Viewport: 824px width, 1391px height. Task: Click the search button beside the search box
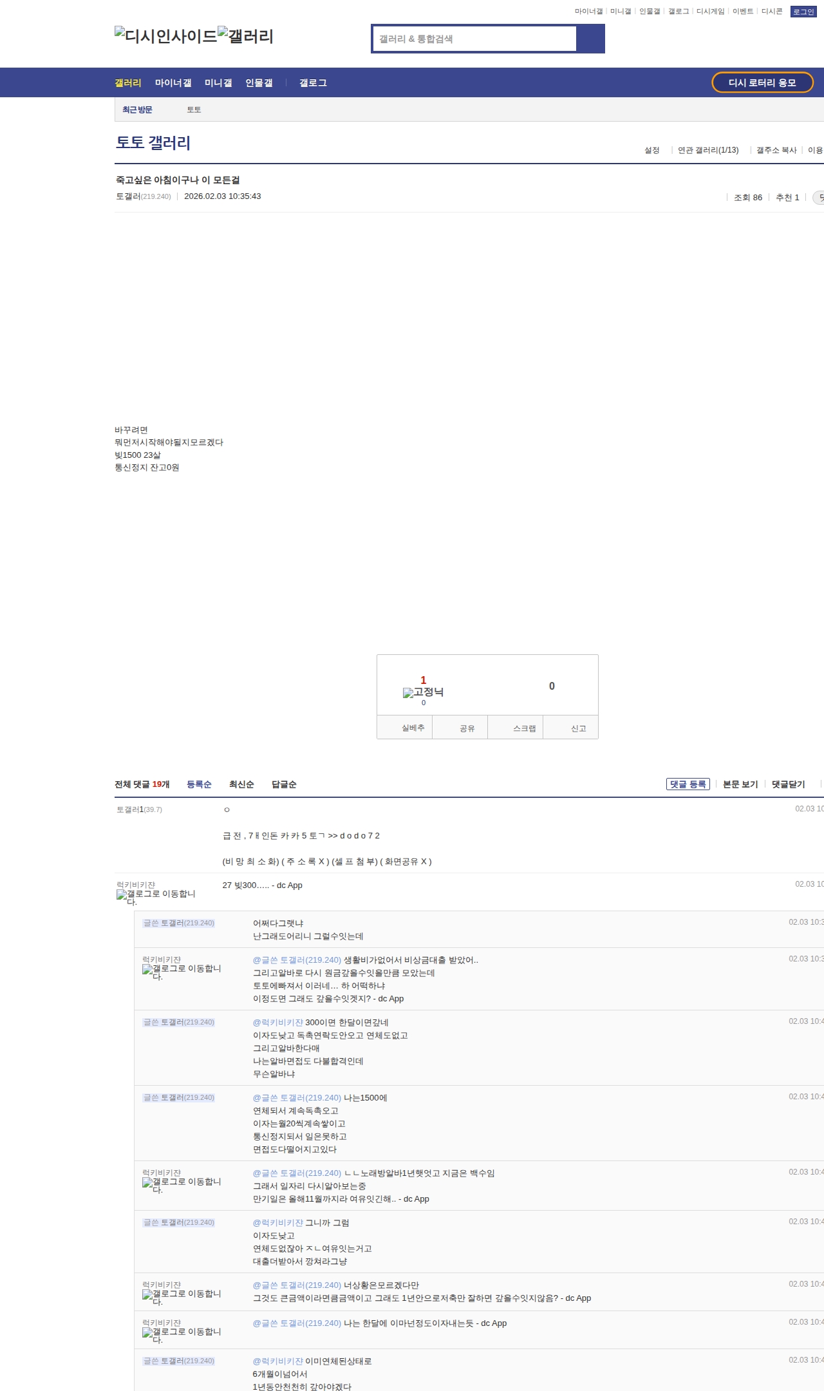point(590,39)
